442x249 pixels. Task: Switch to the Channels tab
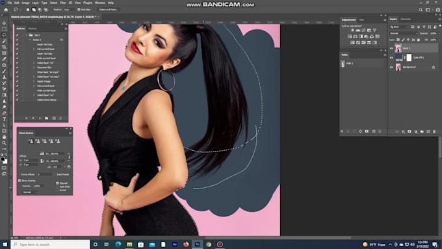point(406,19)
